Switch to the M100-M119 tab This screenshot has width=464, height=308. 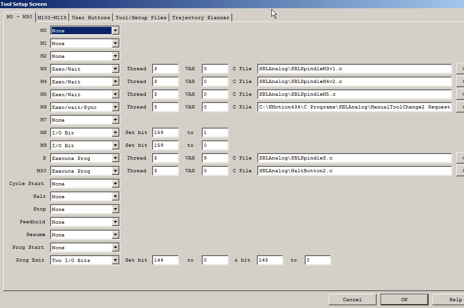point(52,17)
